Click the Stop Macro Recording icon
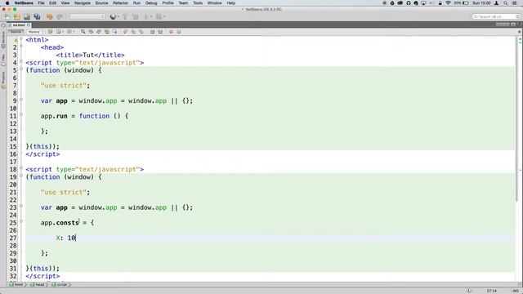 [x=179, y=32]
